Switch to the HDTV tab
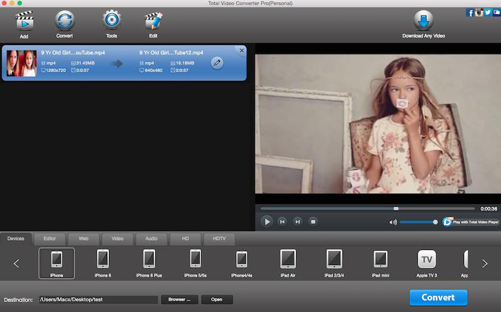This screenshot has height=312, width=501. [219, 239]
